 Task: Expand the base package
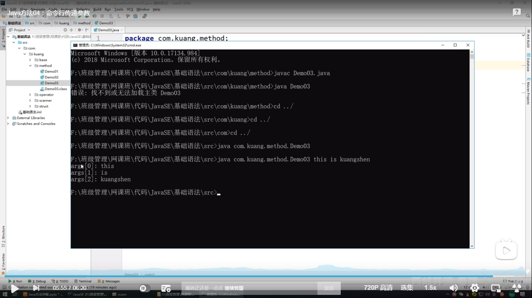[30, 60]
